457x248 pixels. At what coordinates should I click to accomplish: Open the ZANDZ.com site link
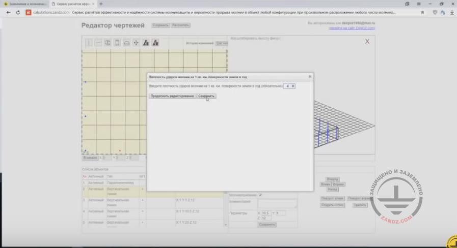click(352, 28)
